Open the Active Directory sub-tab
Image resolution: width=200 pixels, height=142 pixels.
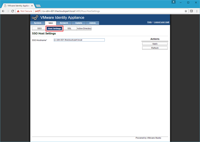point(84,29)
